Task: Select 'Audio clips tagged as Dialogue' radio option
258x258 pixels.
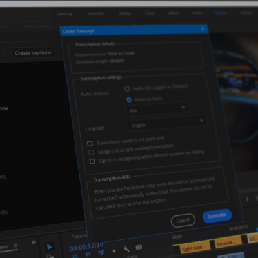Action: [127, 88]
